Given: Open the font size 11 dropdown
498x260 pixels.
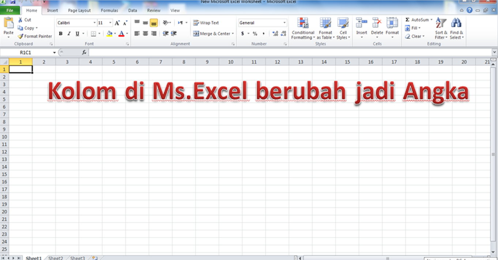Looking at the screenshot, I should pos(110,23).
